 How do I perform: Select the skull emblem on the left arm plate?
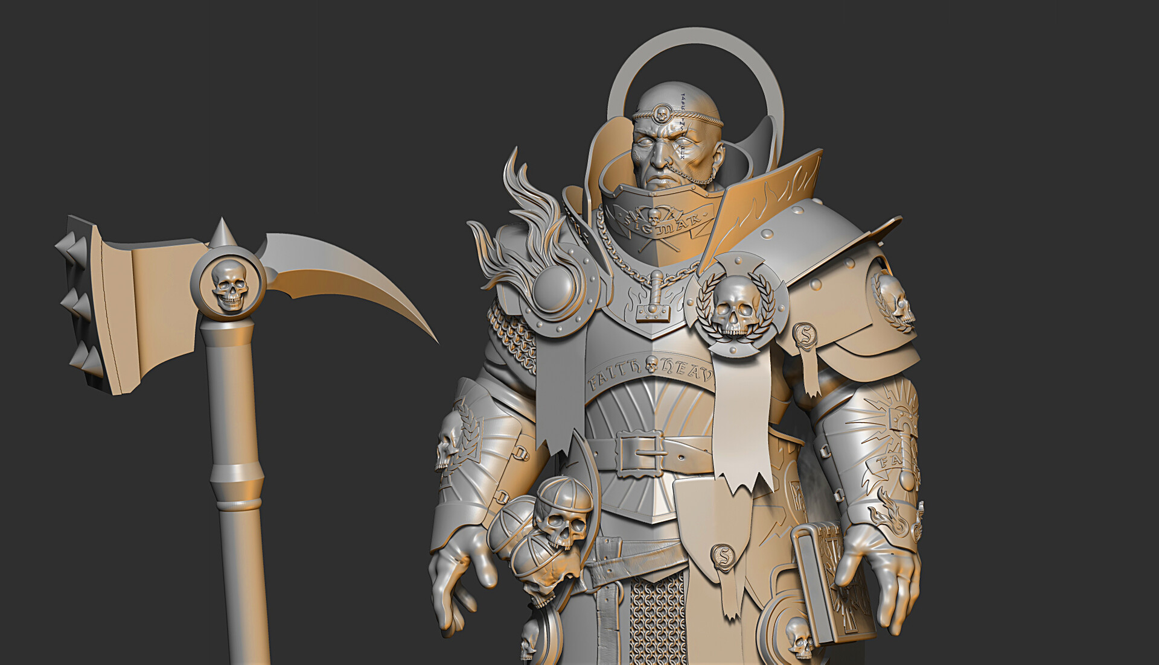tap(447, 435)
